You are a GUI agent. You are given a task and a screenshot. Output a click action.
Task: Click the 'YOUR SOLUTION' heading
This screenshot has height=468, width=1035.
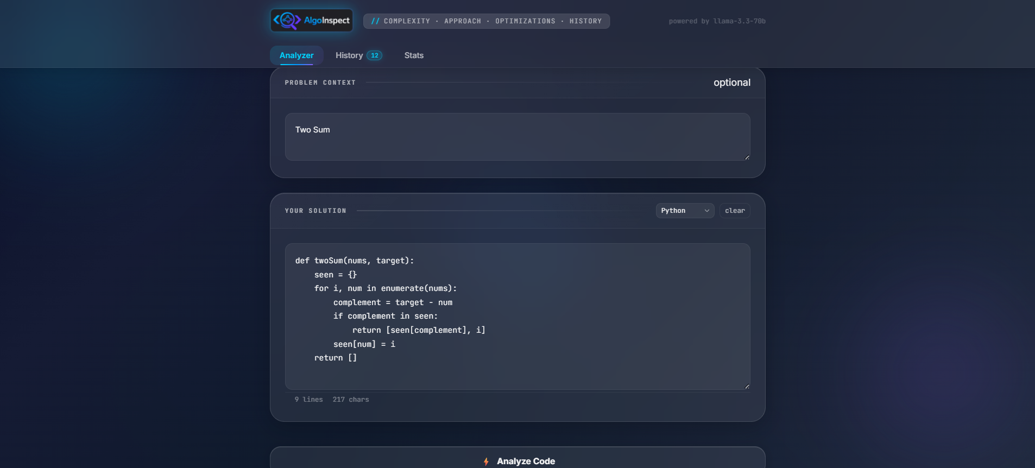(x=315, y=211)
